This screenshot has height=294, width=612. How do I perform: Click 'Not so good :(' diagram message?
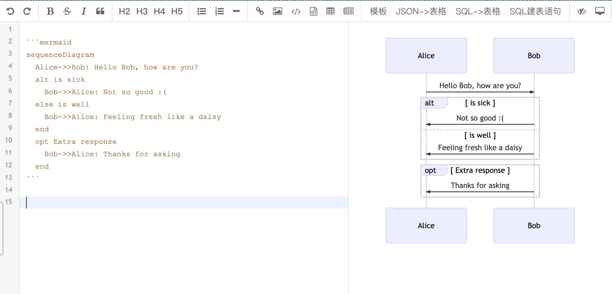(x=480, y=118)
